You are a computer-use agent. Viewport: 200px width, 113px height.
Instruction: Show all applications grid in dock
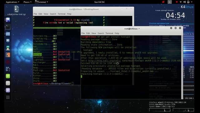tap(8, 97)
